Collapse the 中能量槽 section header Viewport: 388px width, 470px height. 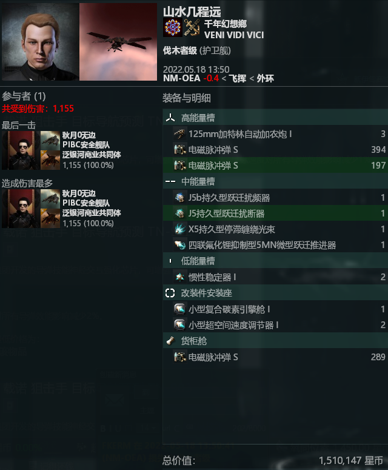tap(275, 181)
